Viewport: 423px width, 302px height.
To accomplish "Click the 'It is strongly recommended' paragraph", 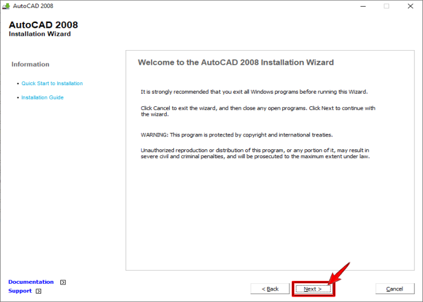I will 254,92.
